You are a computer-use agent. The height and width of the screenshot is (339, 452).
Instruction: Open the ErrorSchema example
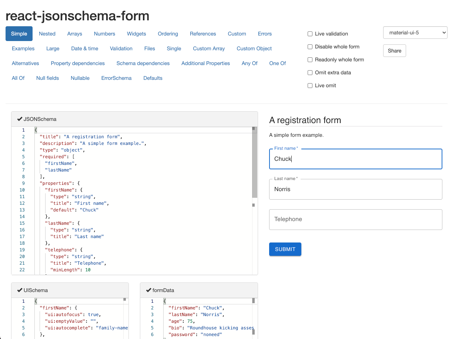click(116, 78)
